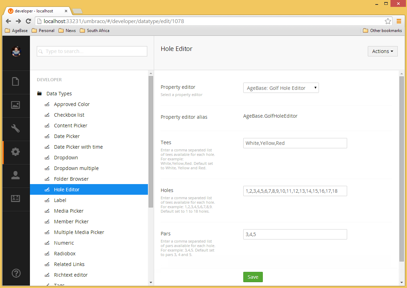Select the Hole Editor tree item
The image size is (407, 288).
coord(67,190)
